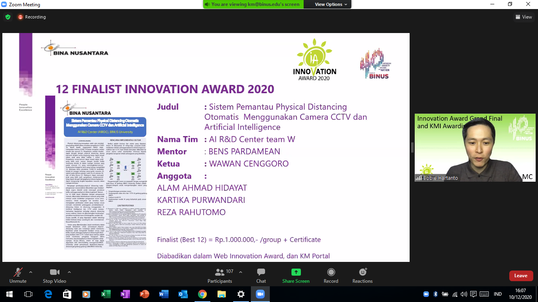Open volume speaker tray icon

coord(464,294)
